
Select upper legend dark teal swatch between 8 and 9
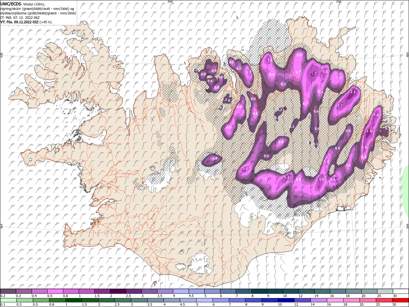point(259,291)
